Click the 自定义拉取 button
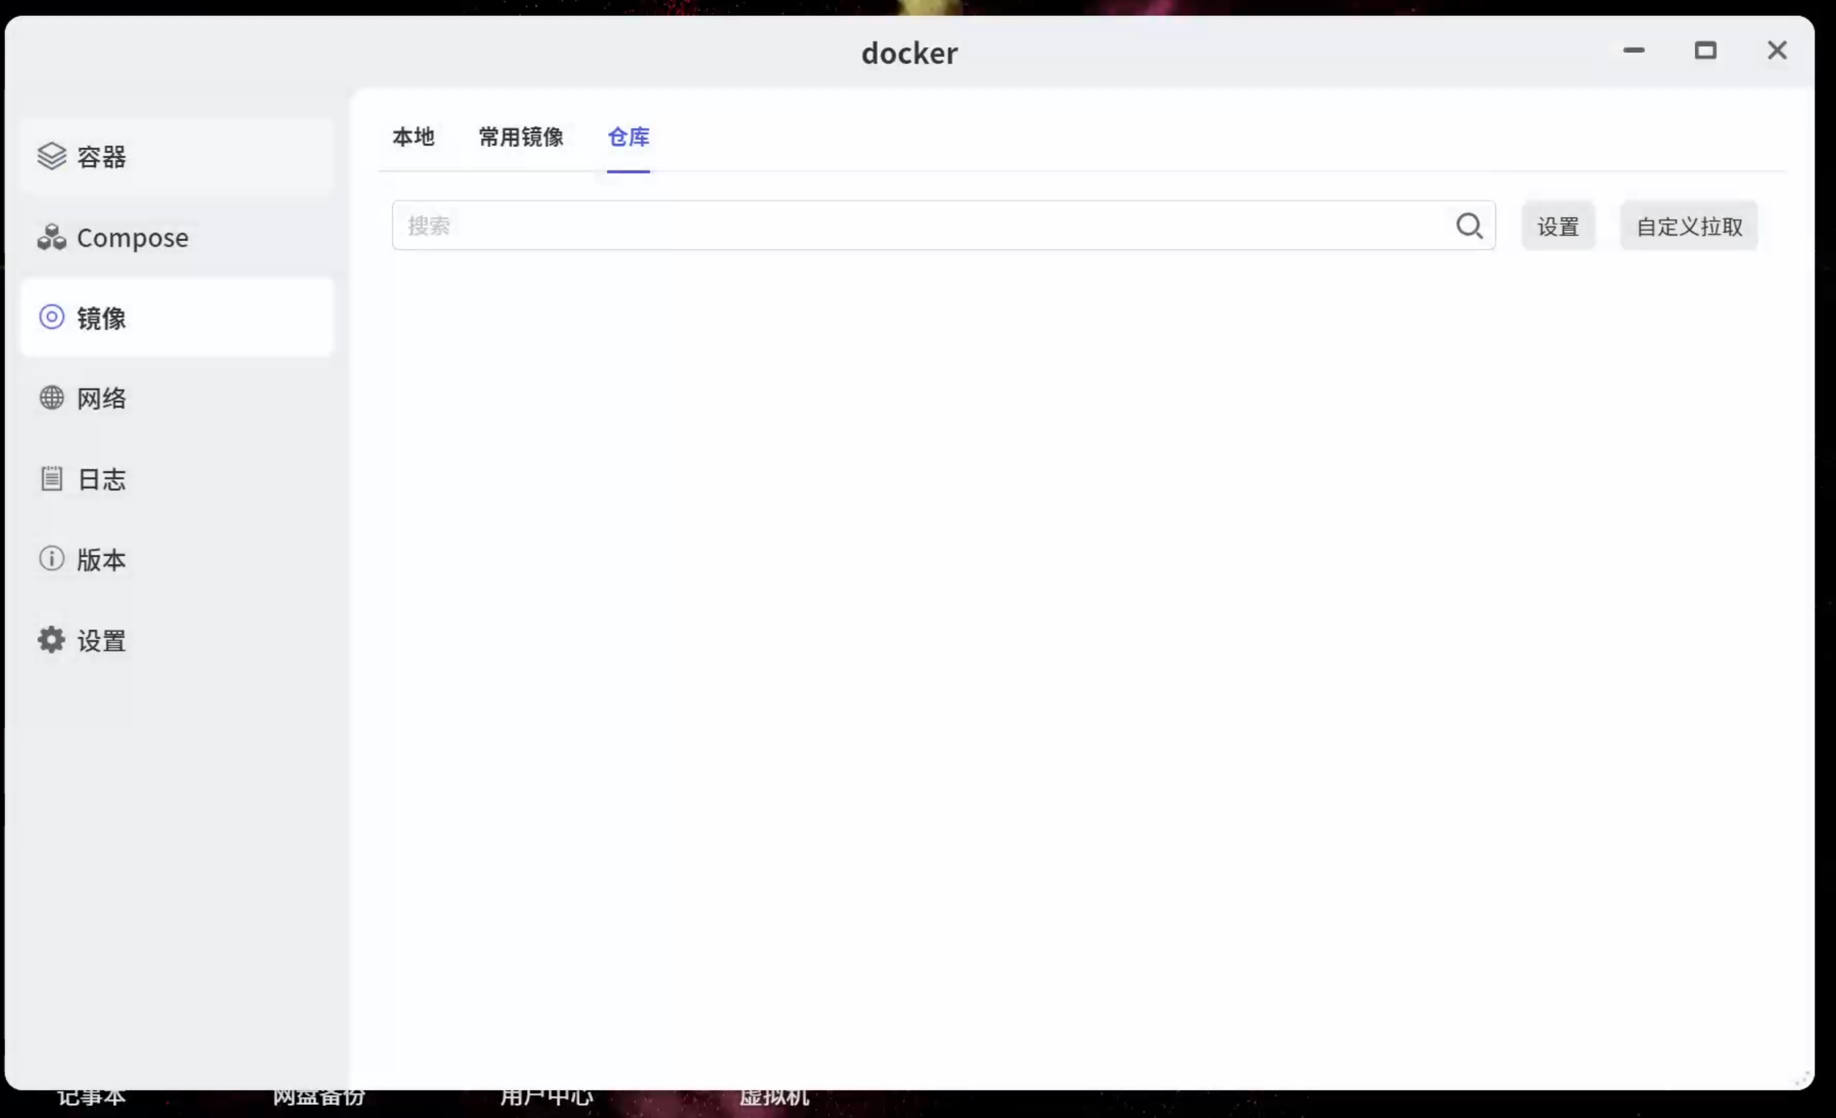The image size is (1836, 1118). point(1688,226)
